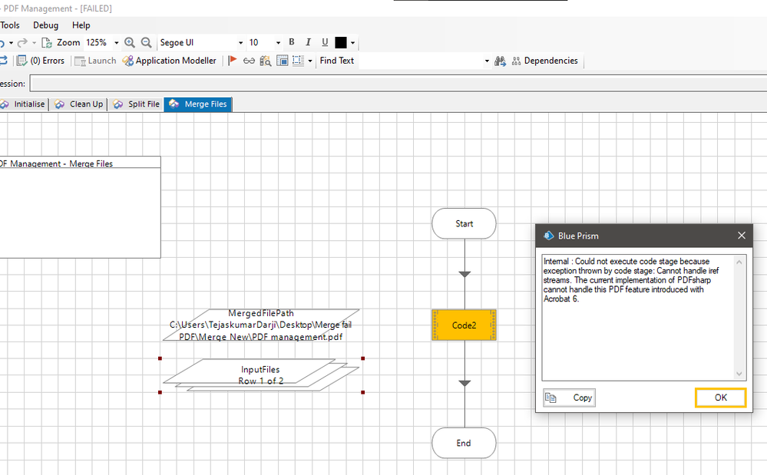Screen dimensions: 767x475
Task: Click the process search binoculars icon
Action: coord(266,61)
